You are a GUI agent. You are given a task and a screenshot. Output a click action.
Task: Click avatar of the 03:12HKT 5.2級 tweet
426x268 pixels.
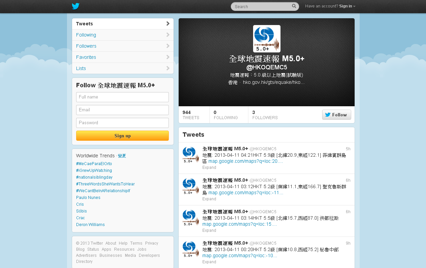(191, 186)
